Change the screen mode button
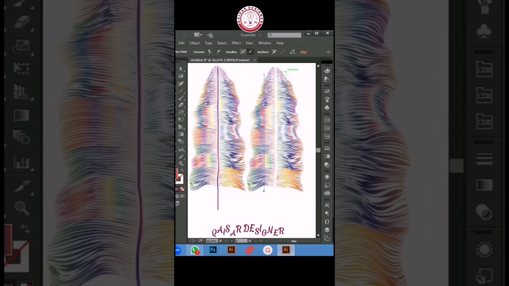 [x=177, y=203]
